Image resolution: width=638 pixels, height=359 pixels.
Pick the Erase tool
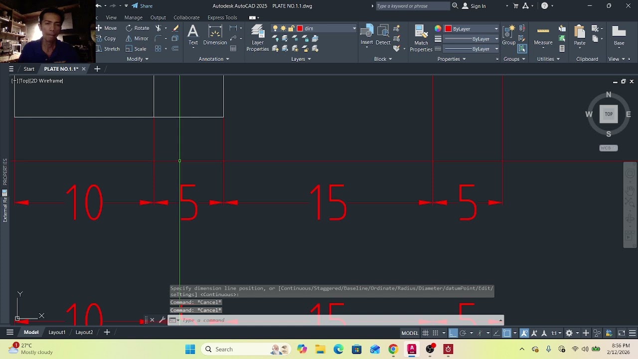[x=175, y=28]
